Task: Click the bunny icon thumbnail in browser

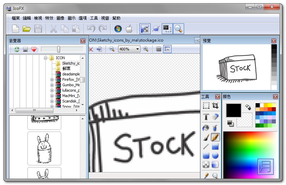Action: coord(44,147)
